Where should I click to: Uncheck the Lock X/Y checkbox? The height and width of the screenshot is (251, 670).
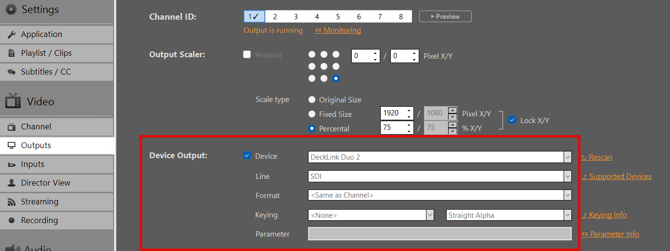pyautogui.click(x=512, y=120)
